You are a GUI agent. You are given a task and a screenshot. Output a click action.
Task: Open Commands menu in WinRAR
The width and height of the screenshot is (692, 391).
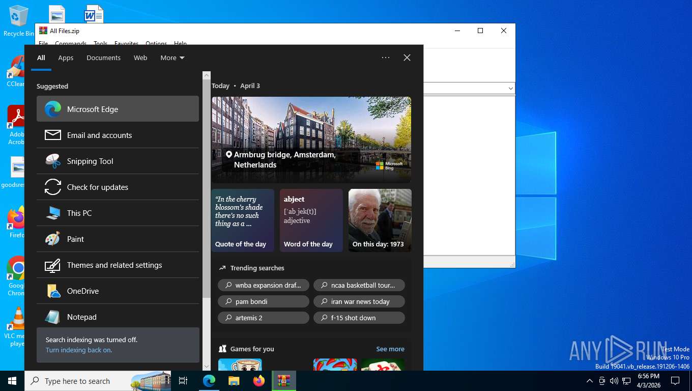coord(71,44)
